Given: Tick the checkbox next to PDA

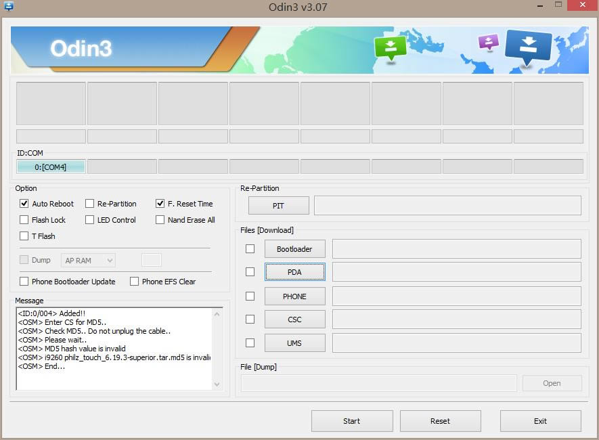Looking at the screenshot, I should point(250,272).
